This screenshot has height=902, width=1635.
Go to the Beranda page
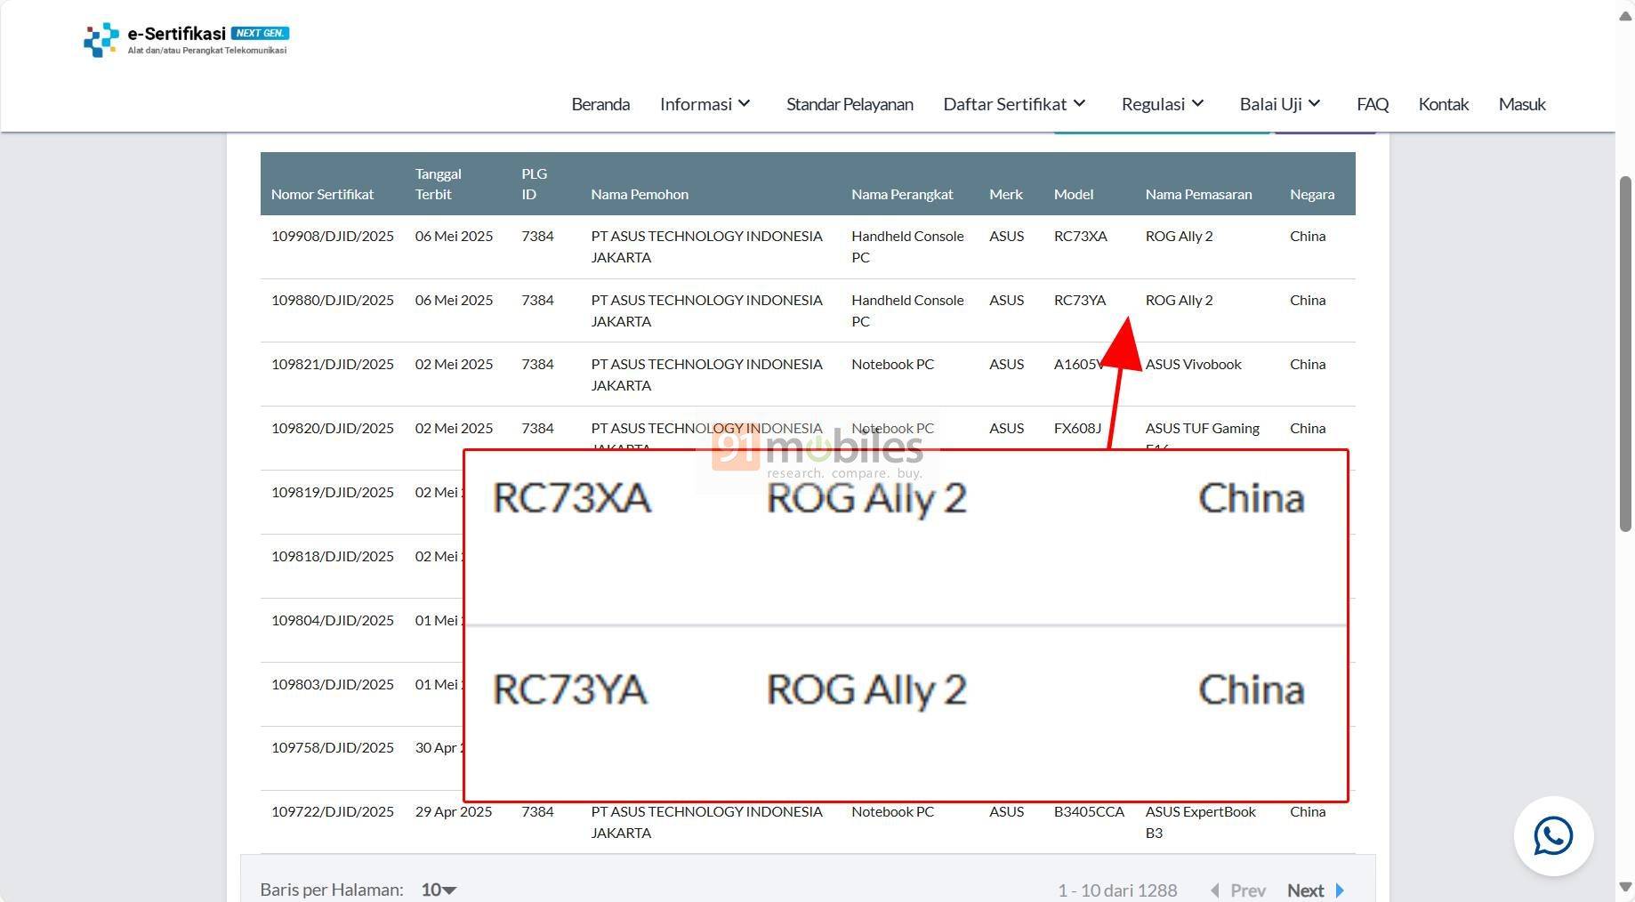pos(600,104)
